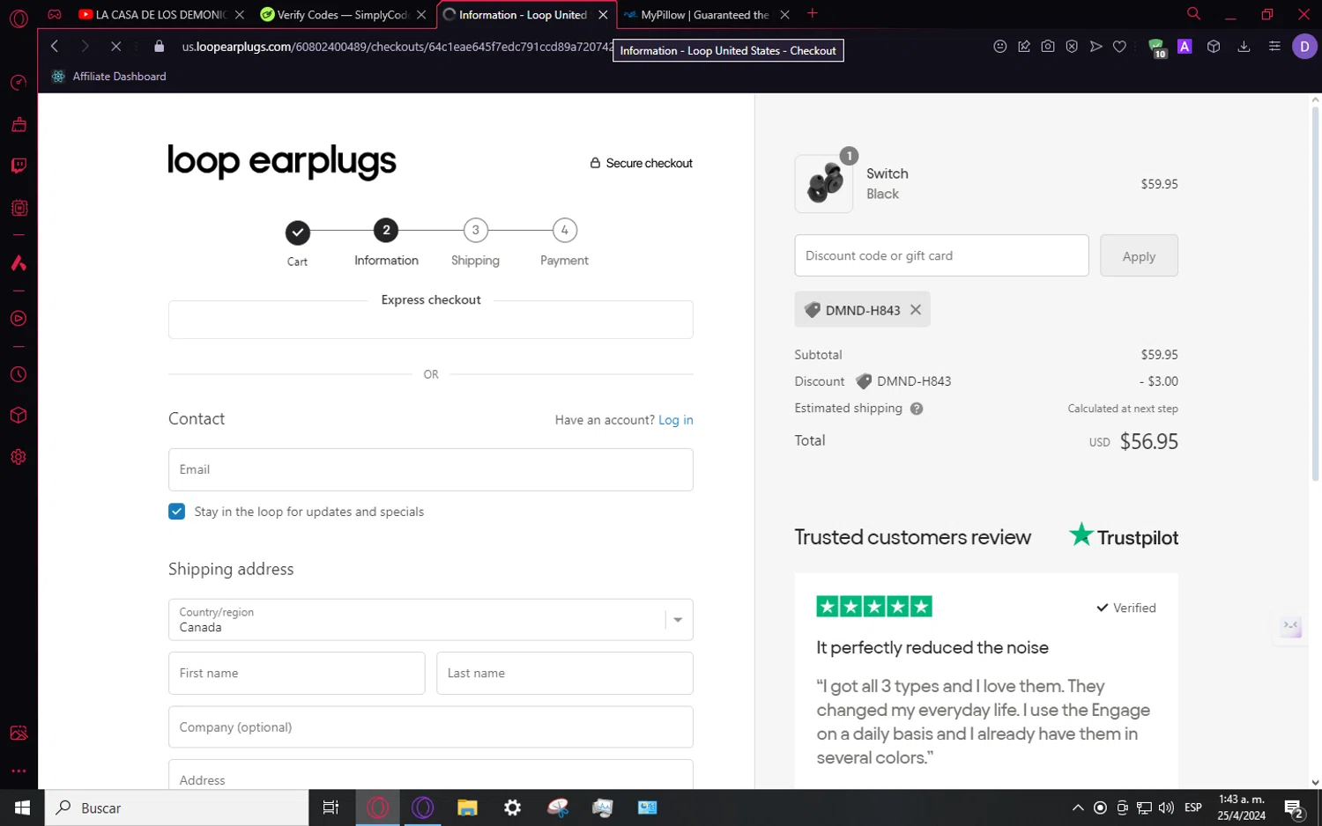Click estimated shipping help question icon
The image size is (1322, 826).
pyautogui.click(x=917, y=409)
